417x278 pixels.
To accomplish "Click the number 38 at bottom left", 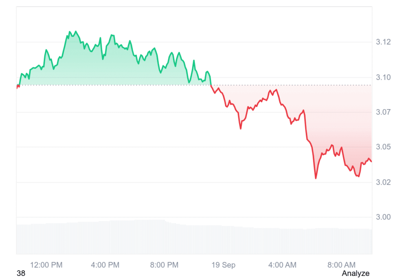I will [x=21, y=273].
